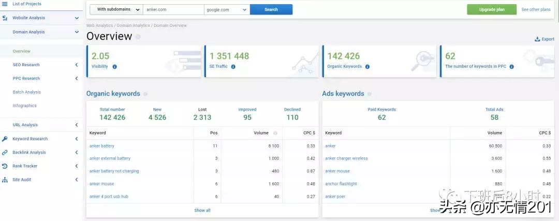Click the 2.05 Visibility value
This screenshot has width=559, height=221.
pos(100,56)
